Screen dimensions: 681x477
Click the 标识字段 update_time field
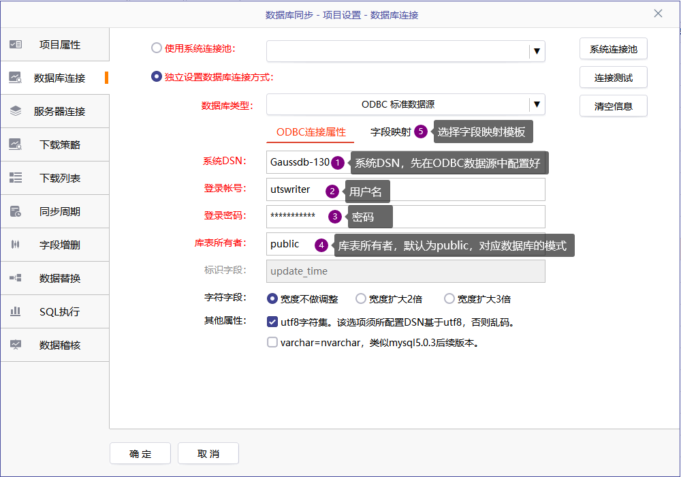coord(406,271)
